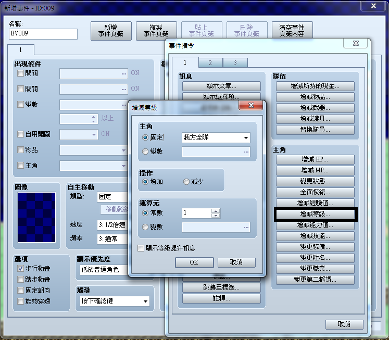Close the 增減等級 dialog with red X

(x=251, y=105)
